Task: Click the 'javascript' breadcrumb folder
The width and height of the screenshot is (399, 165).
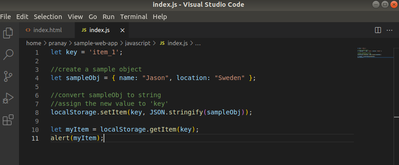Action: coord(138,43)
